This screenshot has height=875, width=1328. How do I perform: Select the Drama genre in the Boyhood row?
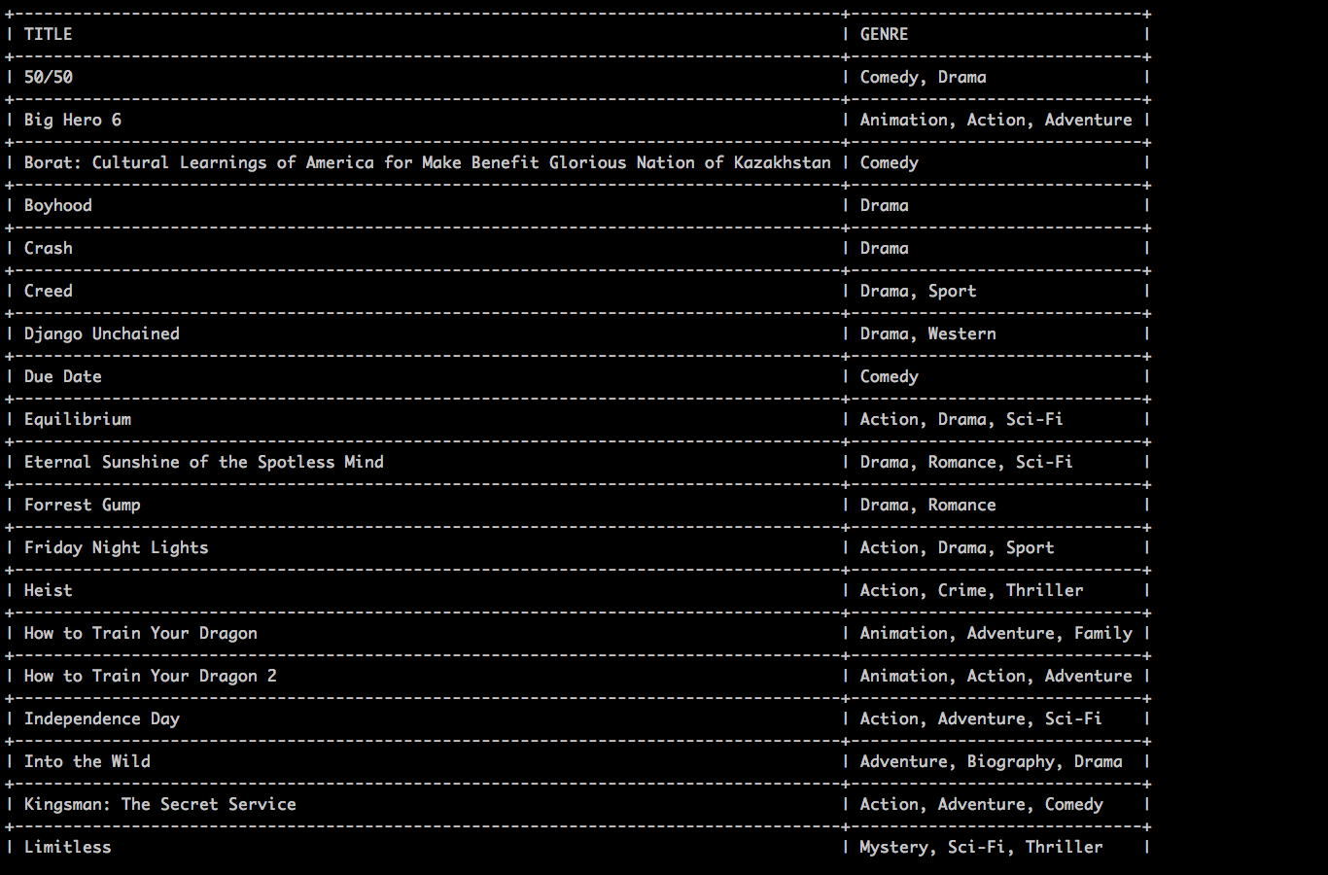click(884, 205)
